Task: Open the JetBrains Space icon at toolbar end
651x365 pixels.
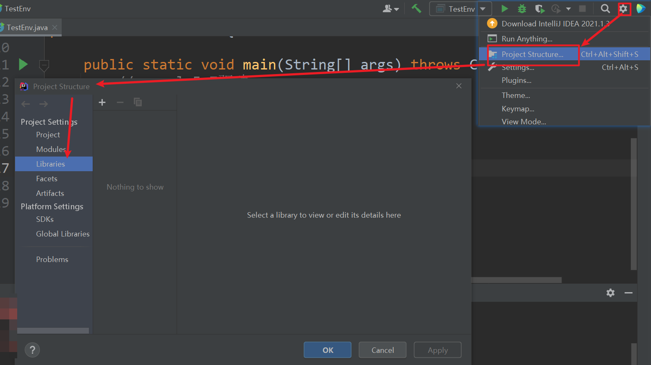Action: [x=641, y=8]
